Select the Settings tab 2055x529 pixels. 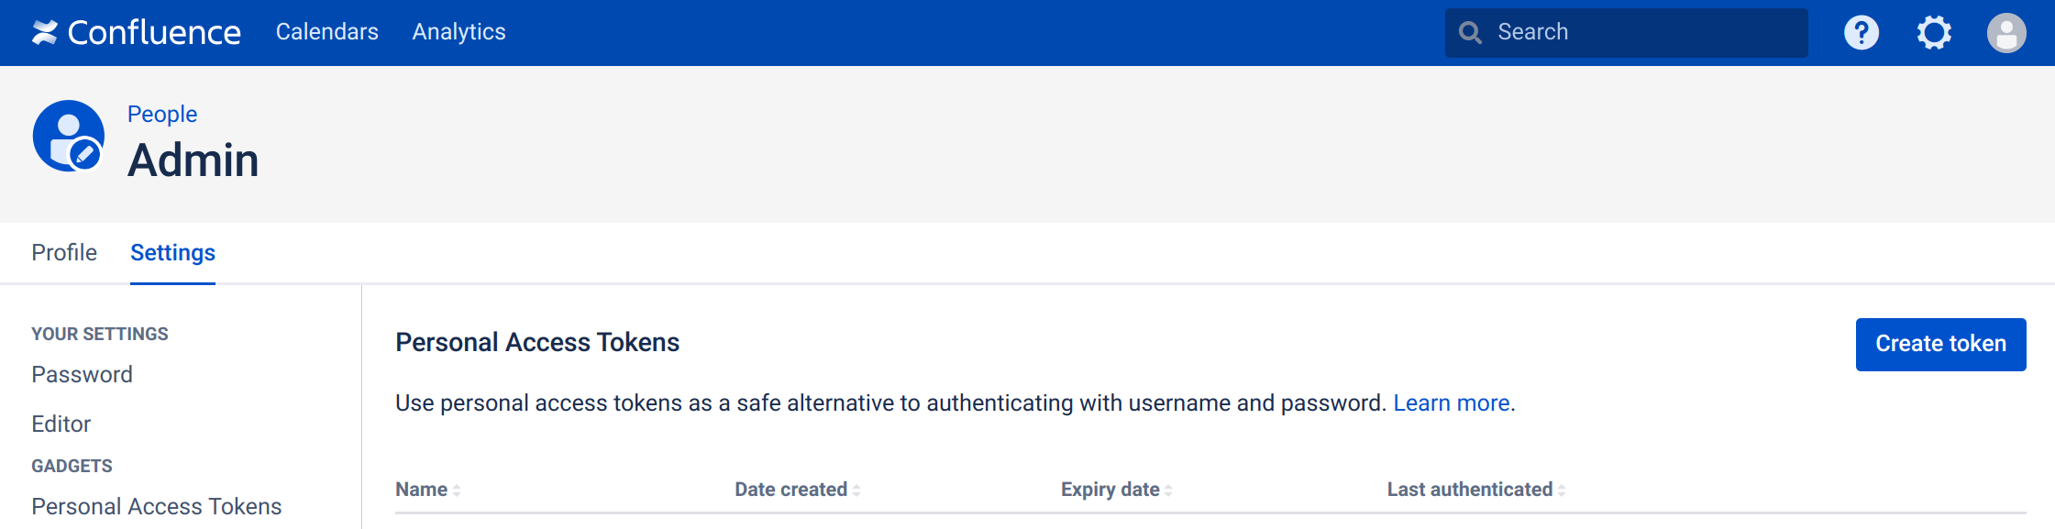tap(172, 252)
